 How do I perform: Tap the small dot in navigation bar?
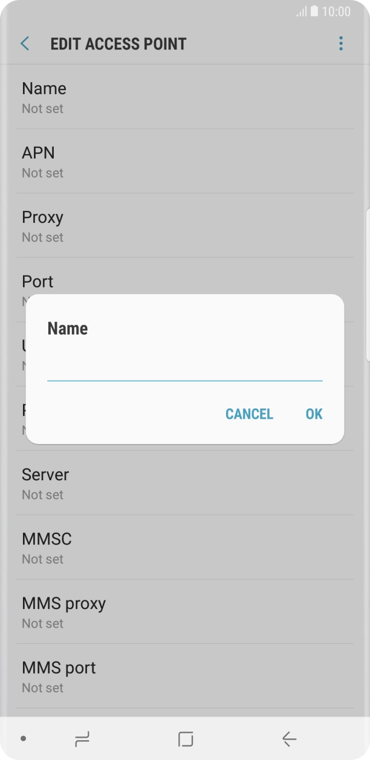point(23,738)
